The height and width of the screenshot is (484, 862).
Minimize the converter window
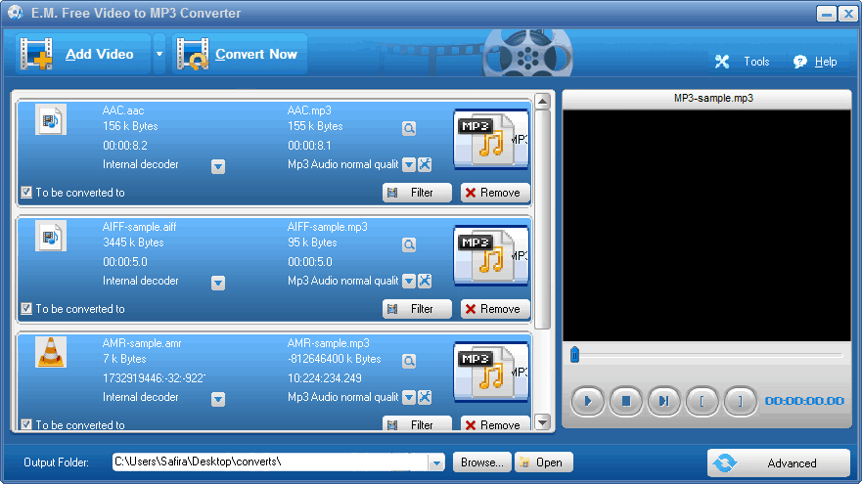tap(826, 13)
